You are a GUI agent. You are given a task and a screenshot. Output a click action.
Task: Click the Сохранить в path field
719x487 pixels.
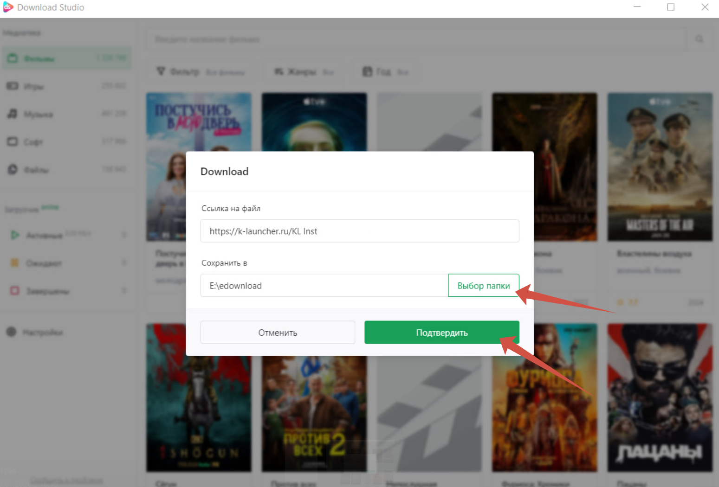pyautogui.click(x=324, y=286)
